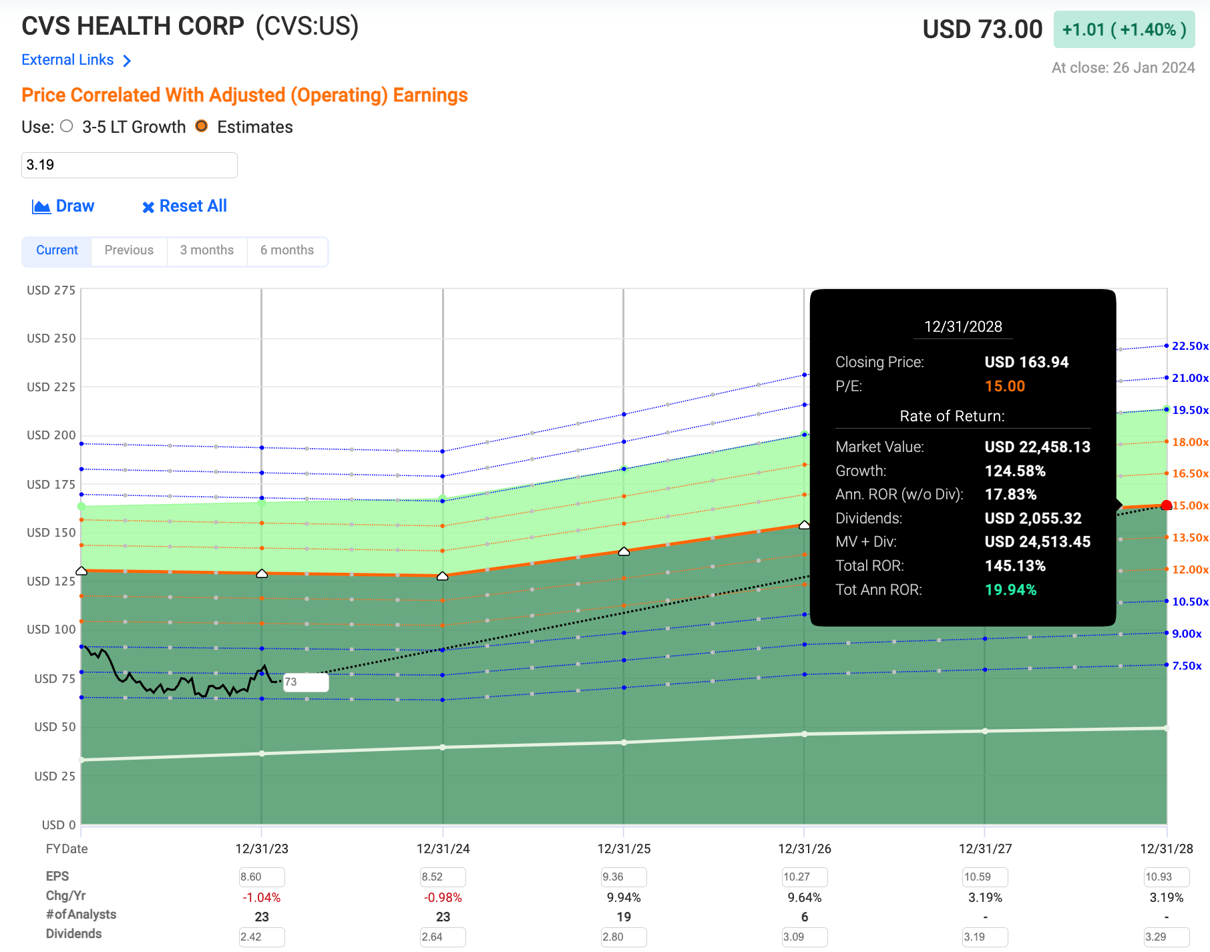This screenshot has height=952, width=1210.
Task: Click the 12/31/28 EPS field 10.93
Action: (1167, 877)
